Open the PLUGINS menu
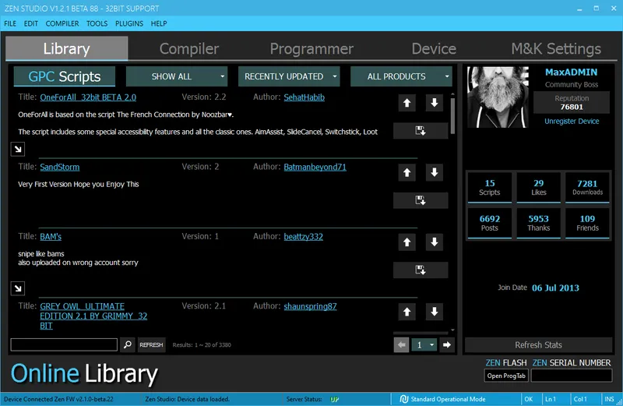Screen dimensions: 623x406 click(128, 23)
